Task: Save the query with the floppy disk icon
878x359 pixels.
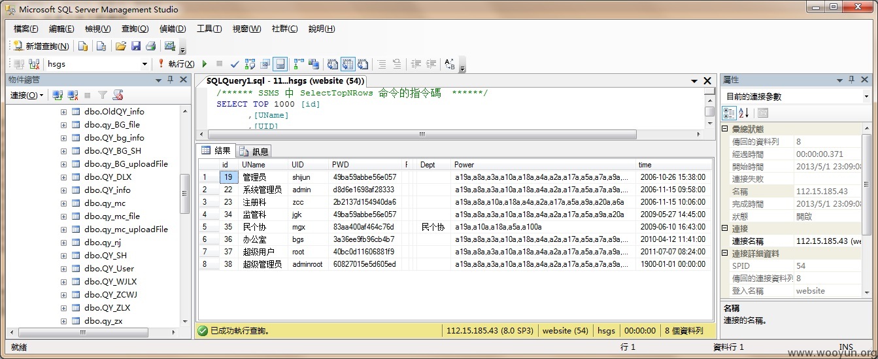Action: click(x=136, y=46)
